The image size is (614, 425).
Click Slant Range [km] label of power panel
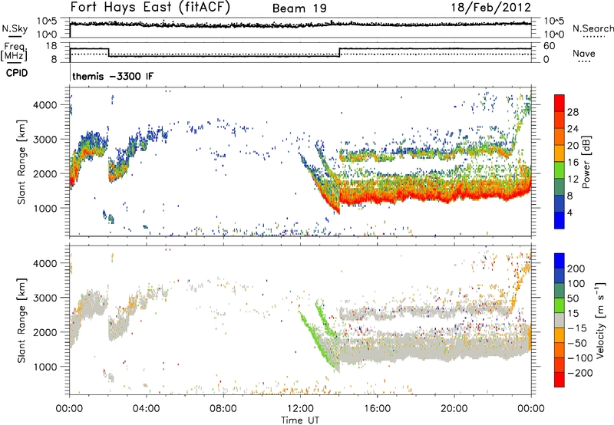pyautogui.click(x=21, y=162)
